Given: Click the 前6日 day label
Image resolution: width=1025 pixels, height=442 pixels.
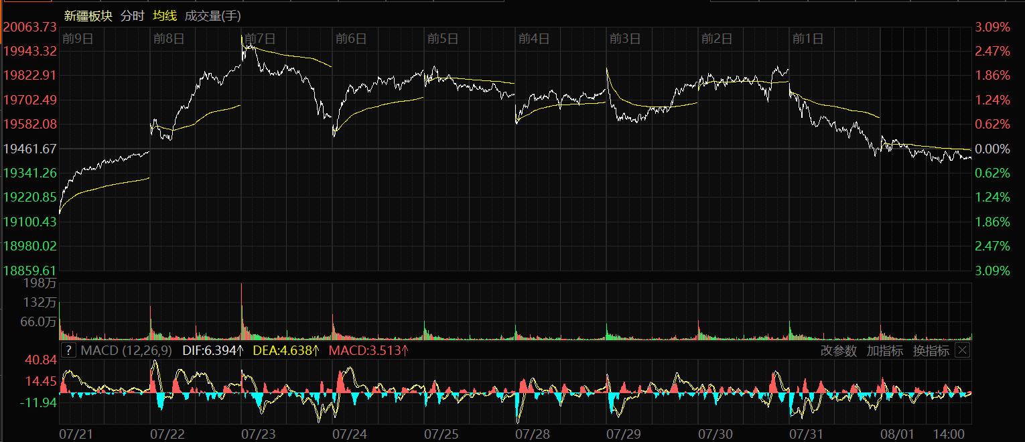Looking at the screenshot, I should click(350, 39).
